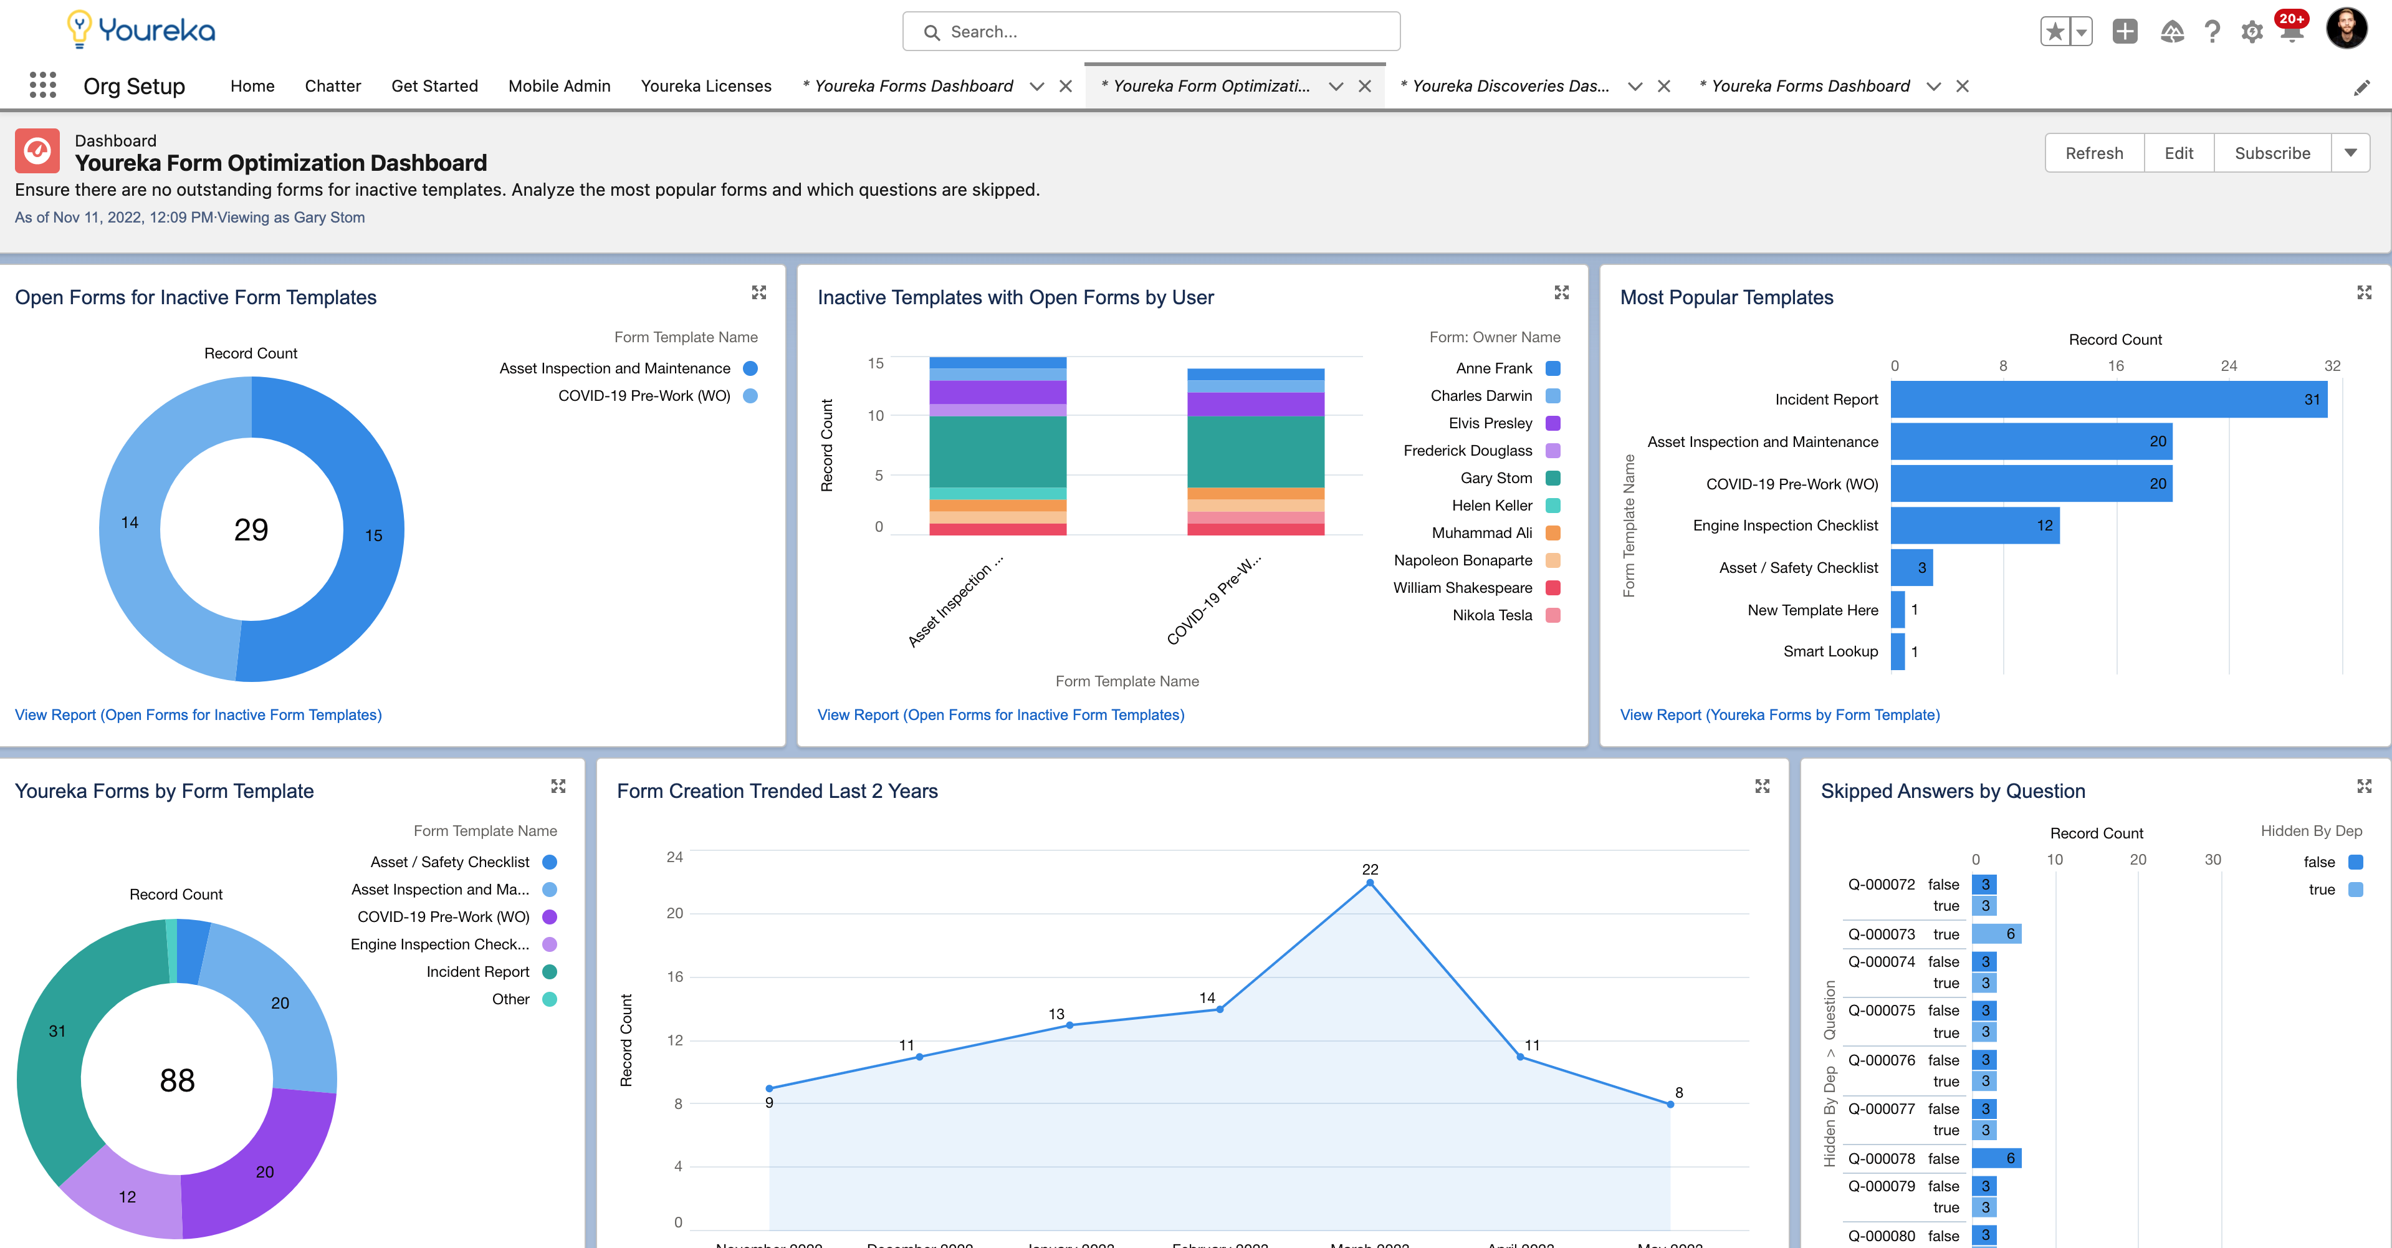This screenshot has width=2392, height=1248.
Task: Switch to the Chatter tab
Action: (x=332, y=87)
